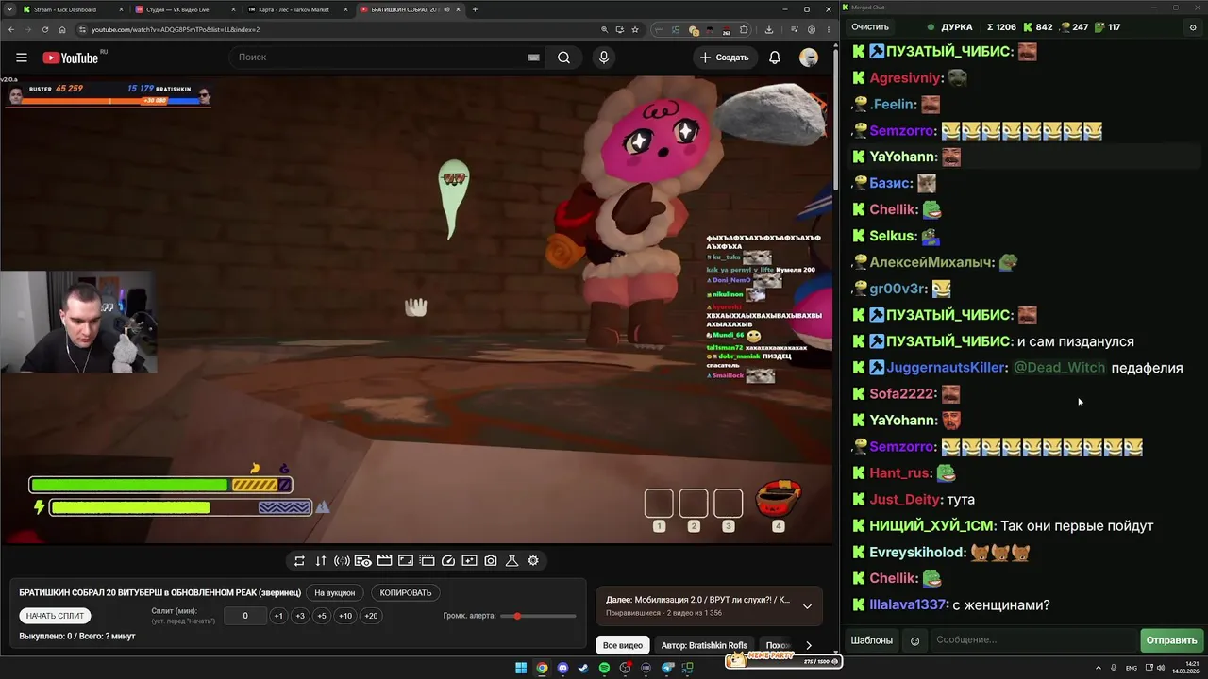This screenshot has height=679, width=1208.
Task: Click the up-down arrows sort icon
Action: point(321,561)
